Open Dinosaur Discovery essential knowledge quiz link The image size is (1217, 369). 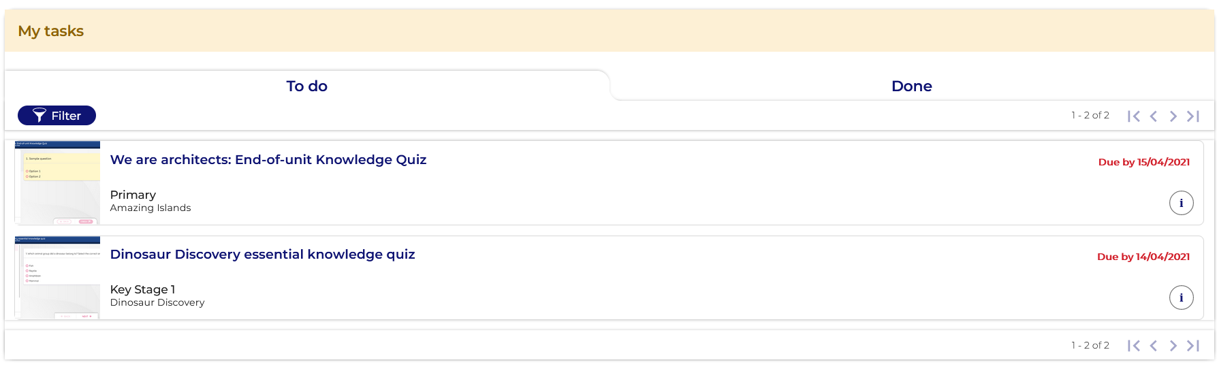262,255
